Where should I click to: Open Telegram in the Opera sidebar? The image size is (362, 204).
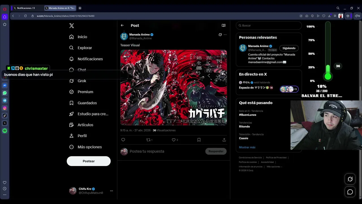pyautogui.click(x=5, y=101)
